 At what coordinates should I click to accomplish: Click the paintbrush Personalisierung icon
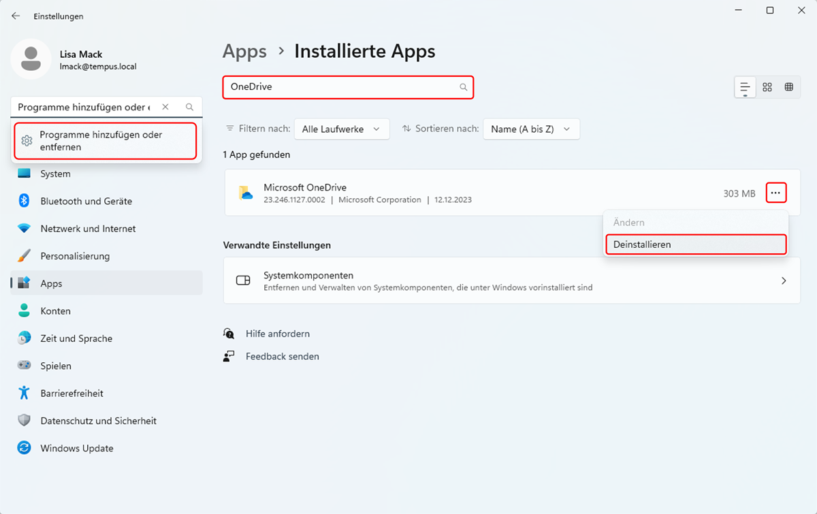coord(25,256)
